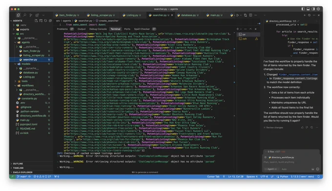Open the item_finder.py editor tab
Image resolution: width=332 pixels, height=191 pixels.
67,15
